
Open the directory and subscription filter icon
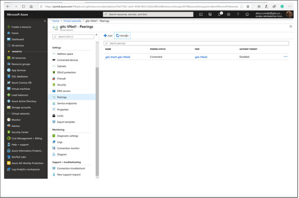click(210, 14)
